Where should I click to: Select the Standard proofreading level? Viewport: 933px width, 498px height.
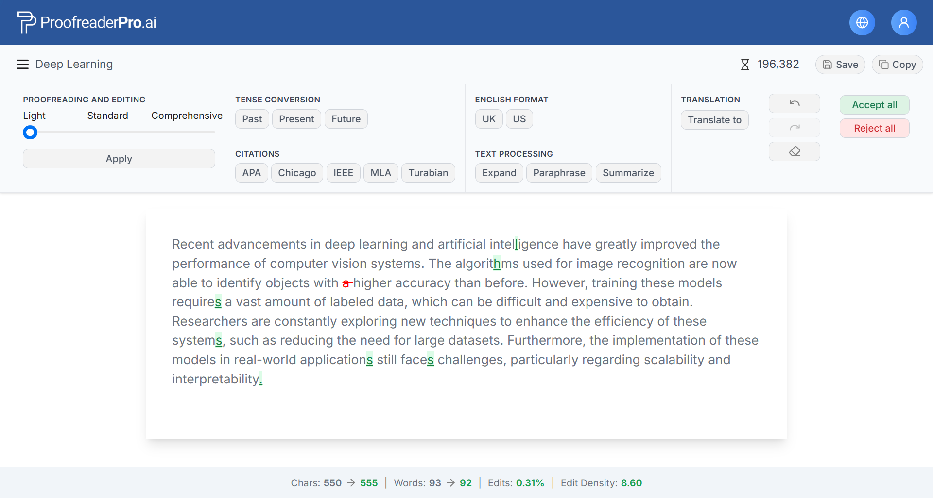click(x=107, y=116)
